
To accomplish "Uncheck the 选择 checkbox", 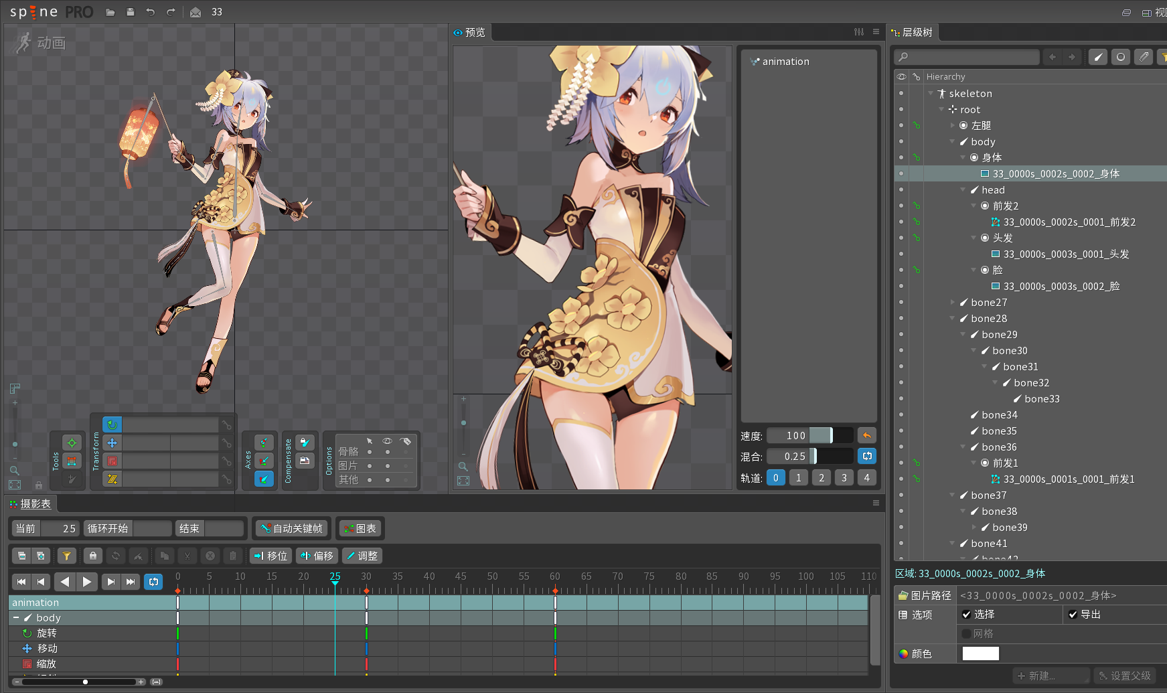I will 966,614.
